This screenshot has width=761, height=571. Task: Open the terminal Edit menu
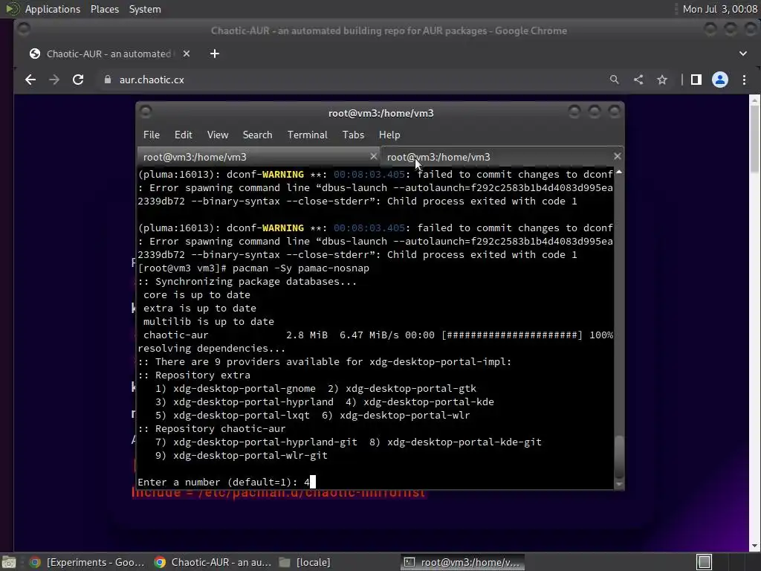click(x=183, y=135)
